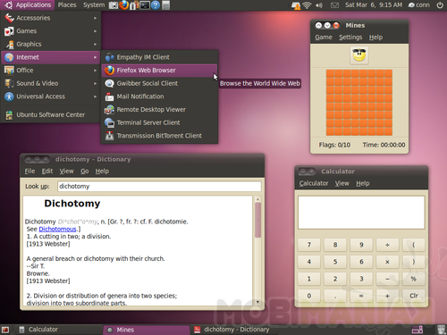Click the calculator equals button

pos(361,296)
